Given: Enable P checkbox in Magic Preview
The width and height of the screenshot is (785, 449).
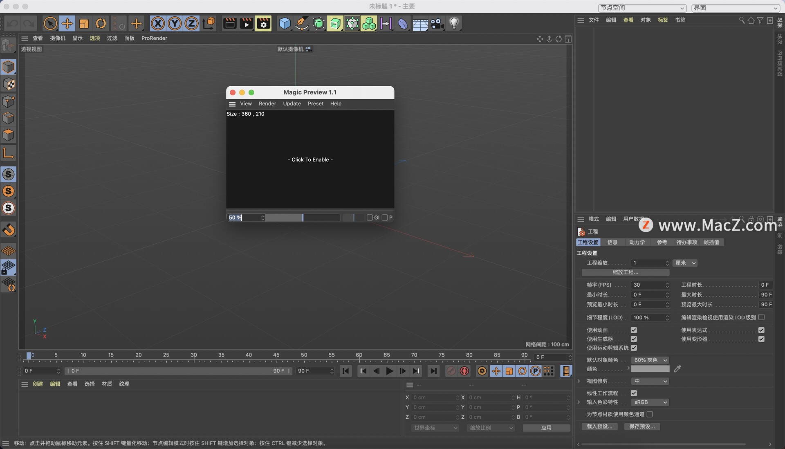Looking at the screenshot, I should [385, 218].
